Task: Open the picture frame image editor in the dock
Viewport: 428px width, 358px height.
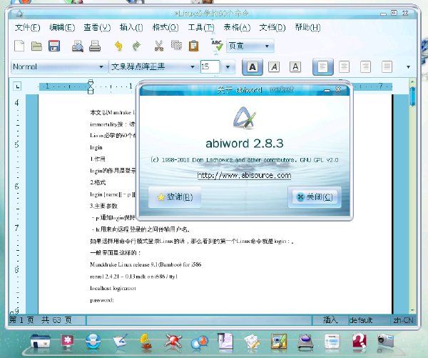Action: click(x=279, y=341)
